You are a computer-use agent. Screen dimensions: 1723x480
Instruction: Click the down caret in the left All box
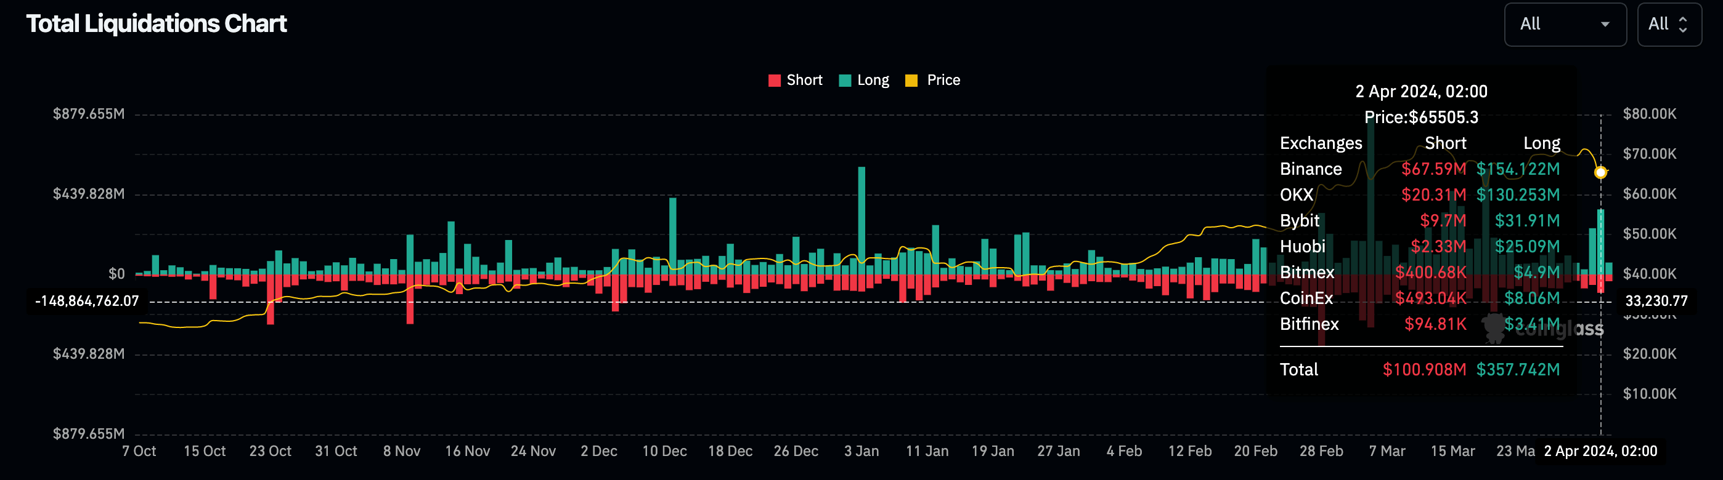1605,25
